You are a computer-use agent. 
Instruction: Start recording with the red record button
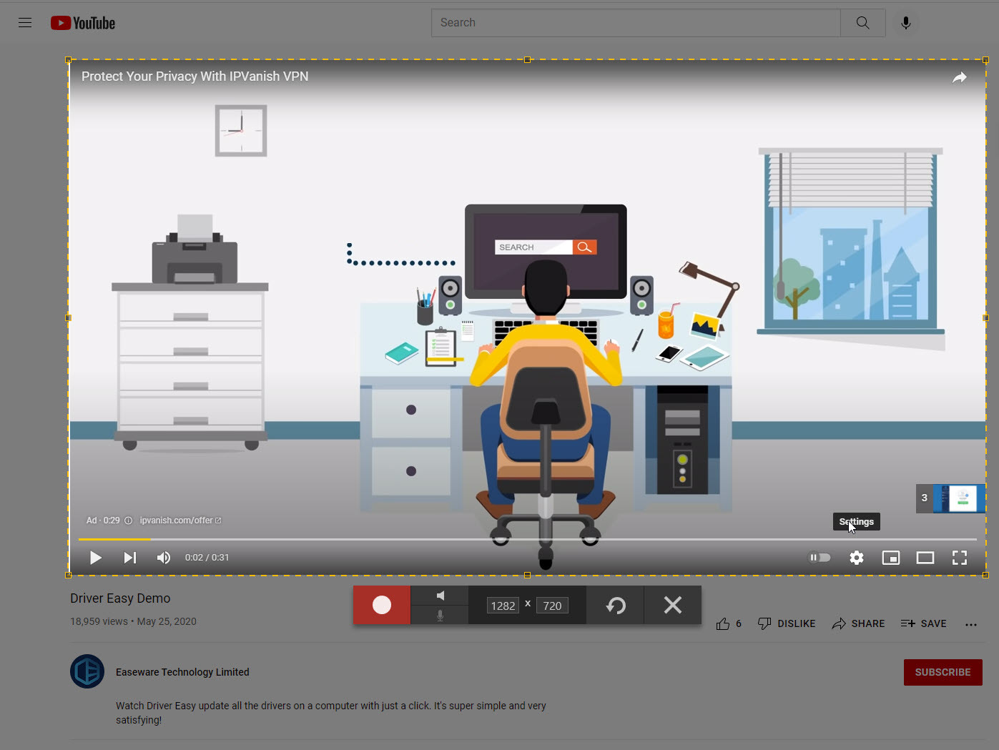click(x=382, y=605)
